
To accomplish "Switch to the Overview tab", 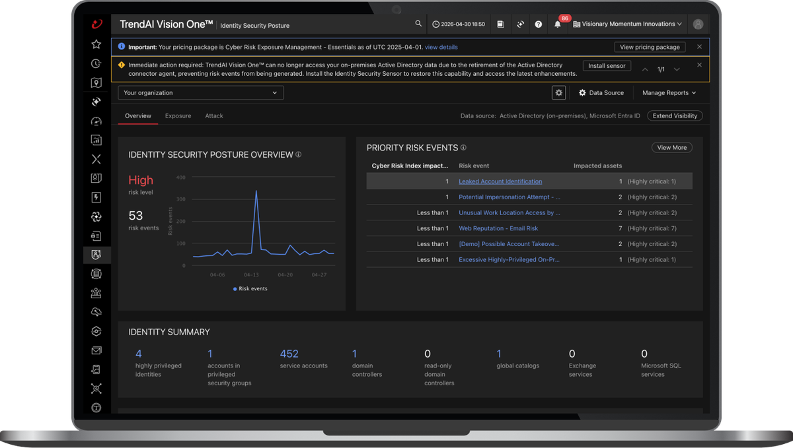I will click(138, 116).
